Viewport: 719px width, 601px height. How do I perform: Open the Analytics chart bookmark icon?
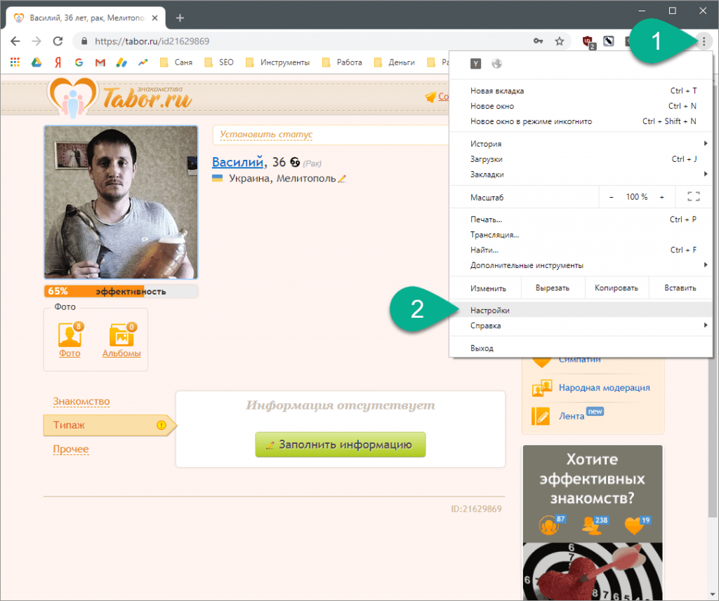tap(143, 62)
